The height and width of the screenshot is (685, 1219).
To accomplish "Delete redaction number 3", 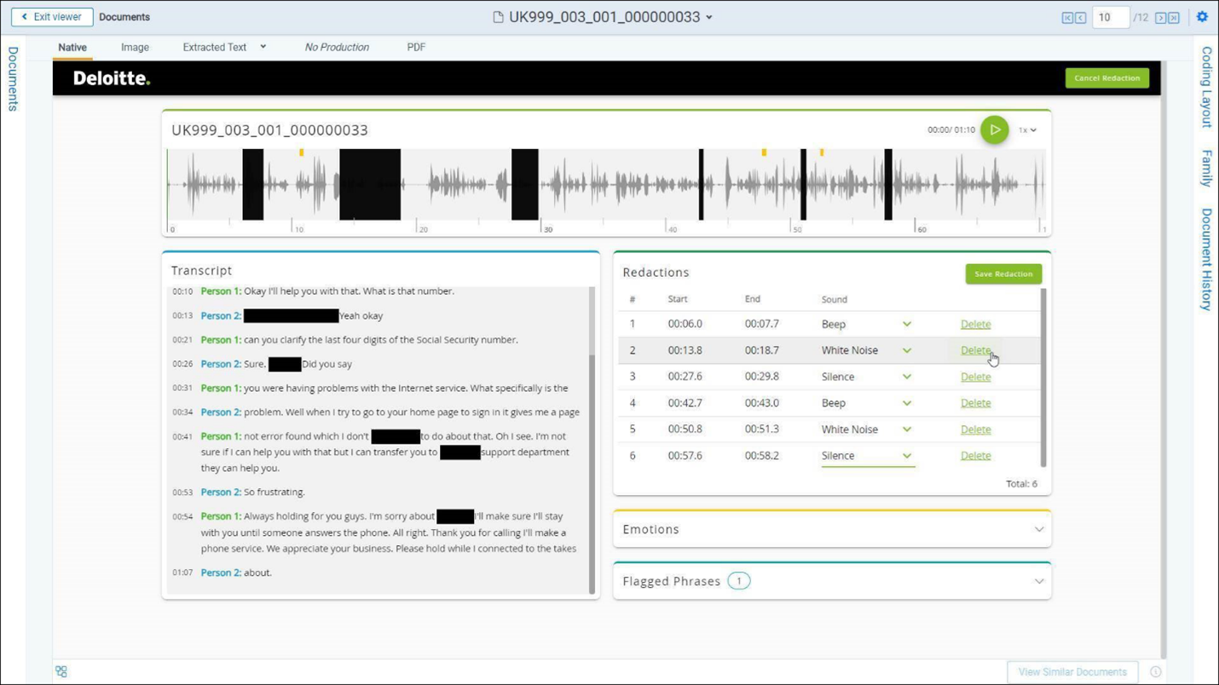I will (975, 377).
